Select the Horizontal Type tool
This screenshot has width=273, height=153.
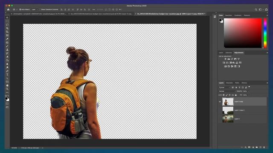7,75
